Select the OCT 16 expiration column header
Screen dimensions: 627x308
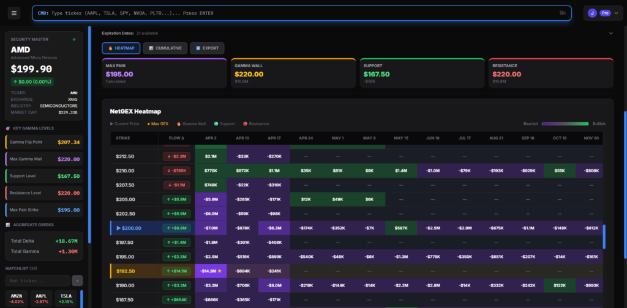[560, 138]
